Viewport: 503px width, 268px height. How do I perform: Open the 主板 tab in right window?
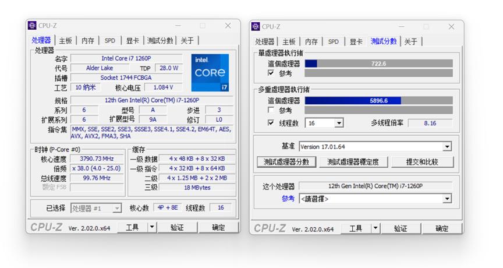click(289, 41)
